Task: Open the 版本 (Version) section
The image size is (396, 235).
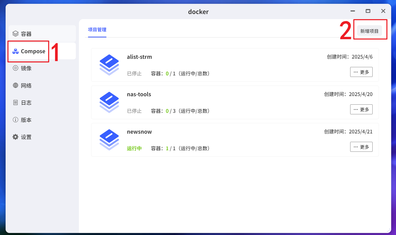Action: [x=42, y=120]
